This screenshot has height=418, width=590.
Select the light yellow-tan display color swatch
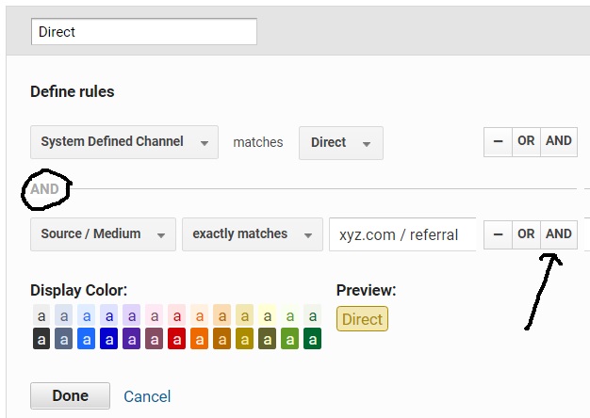coord(245,315)
